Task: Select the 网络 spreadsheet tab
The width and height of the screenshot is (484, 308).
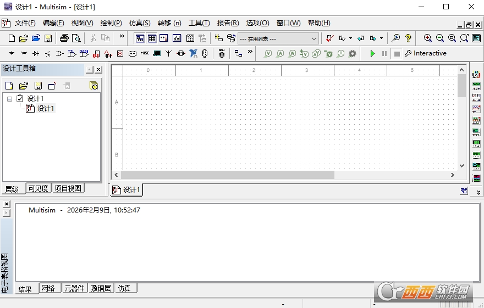Action: (50, 288)
